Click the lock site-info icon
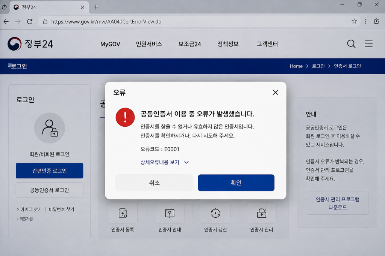Viewport: 385px width, 256px height. pos(45,21)
